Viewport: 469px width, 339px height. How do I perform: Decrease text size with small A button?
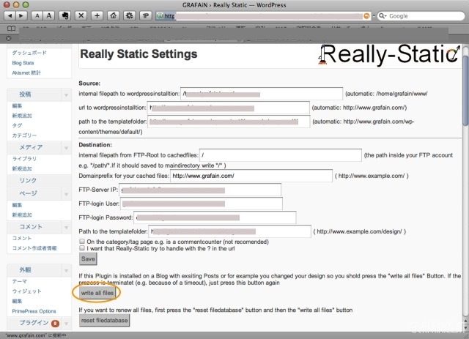[37, 16]
